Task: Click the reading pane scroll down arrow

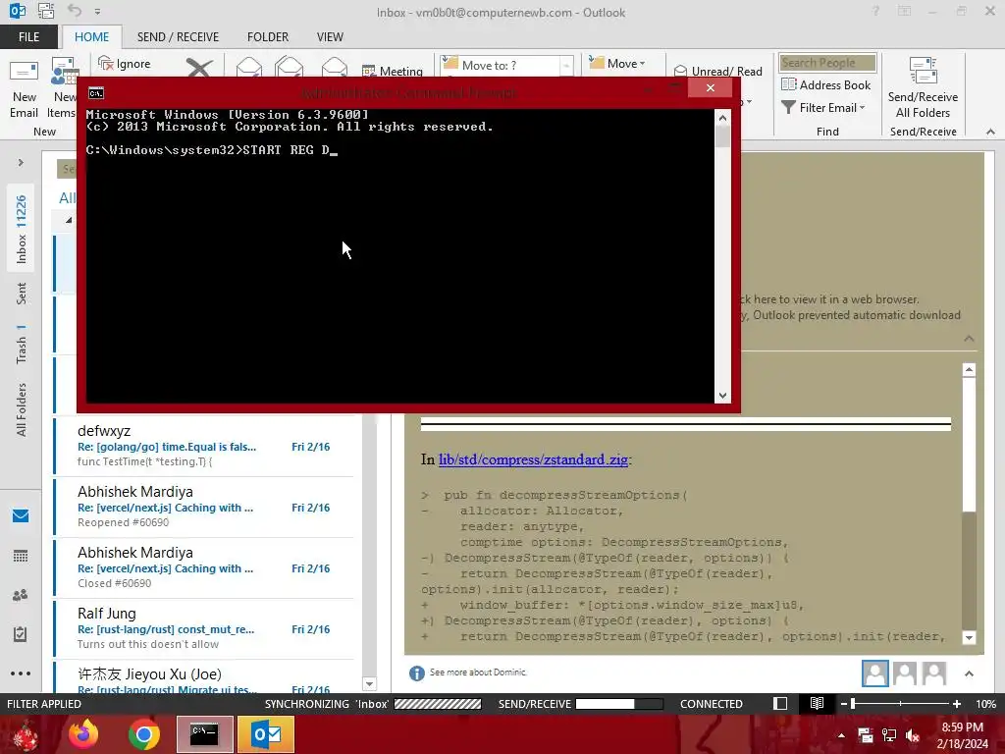Action: [969, 637]
